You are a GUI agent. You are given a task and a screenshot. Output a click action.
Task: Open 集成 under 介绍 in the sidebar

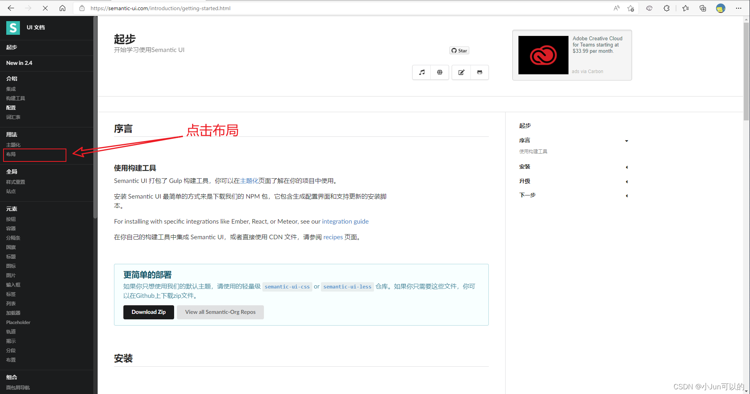(x=11, y=89)
